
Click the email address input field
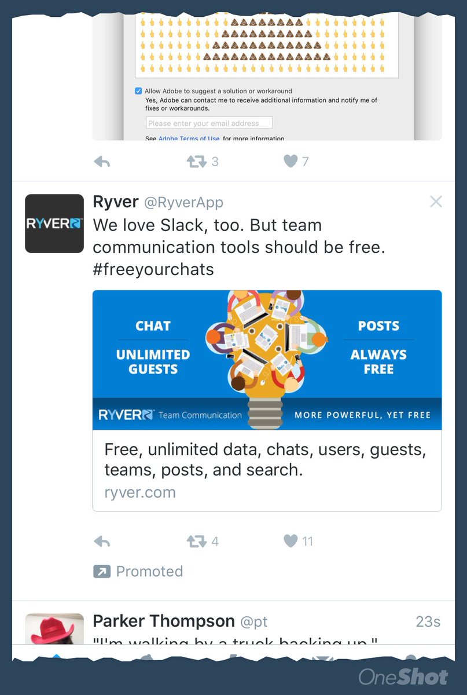point(209,123)
